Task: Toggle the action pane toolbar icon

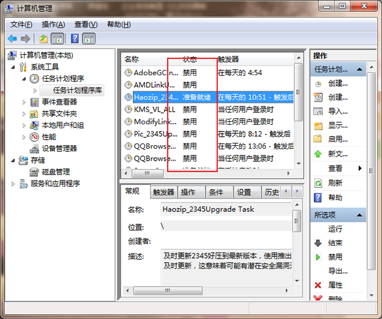Action: 89,39
